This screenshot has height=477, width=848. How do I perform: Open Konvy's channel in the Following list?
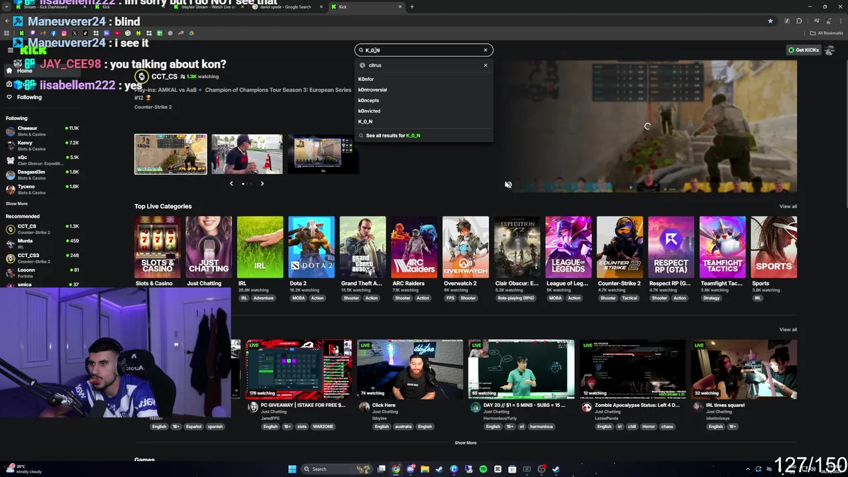pos(41,145)
